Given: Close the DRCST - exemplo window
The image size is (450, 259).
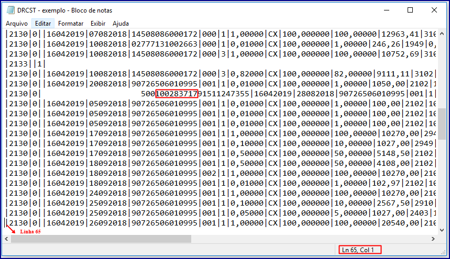Looking at the screenshot, I should [x=434, y=10].
